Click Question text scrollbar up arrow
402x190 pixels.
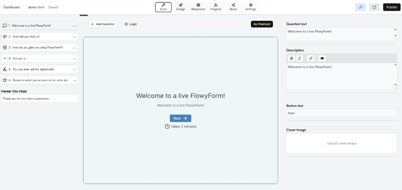click(x=395, y=29)
